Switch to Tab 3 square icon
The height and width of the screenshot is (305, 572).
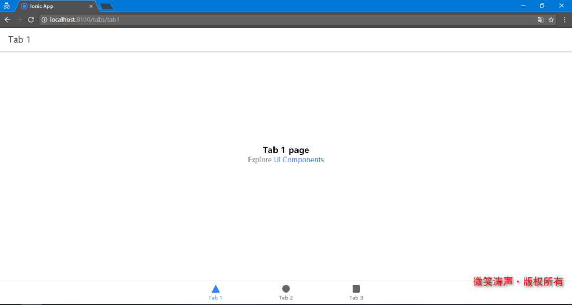356,288
